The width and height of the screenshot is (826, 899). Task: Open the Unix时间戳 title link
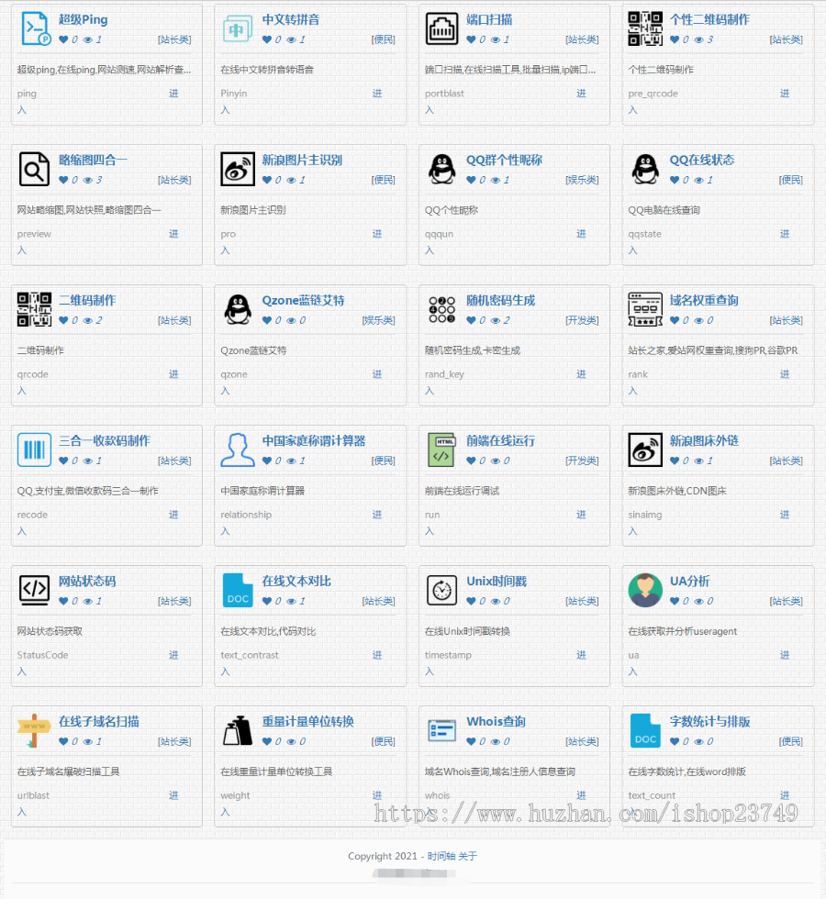[x=497, y=582]
